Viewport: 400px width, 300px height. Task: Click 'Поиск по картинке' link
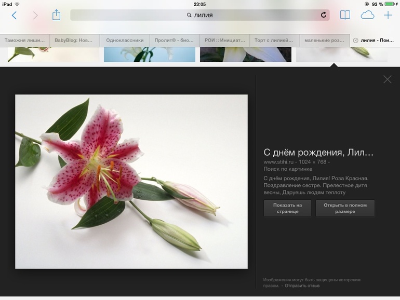(288, 169)
